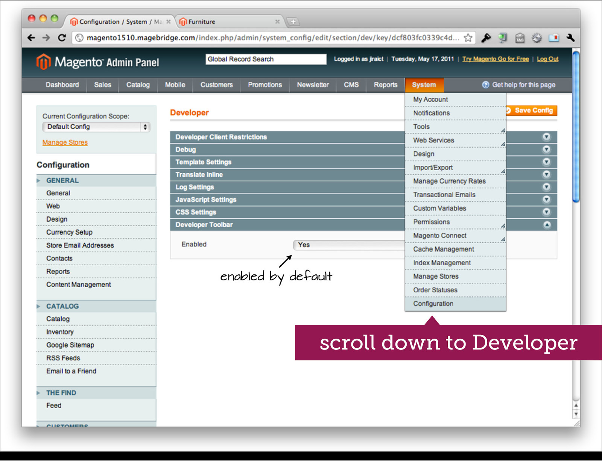602x463 pixels.
Task: Open the browser wrench menu
Action: point(570,38)
